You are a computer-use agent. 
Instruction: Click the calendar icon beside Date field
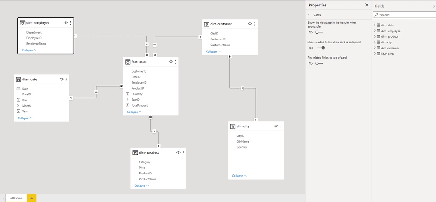pos(19,89)
